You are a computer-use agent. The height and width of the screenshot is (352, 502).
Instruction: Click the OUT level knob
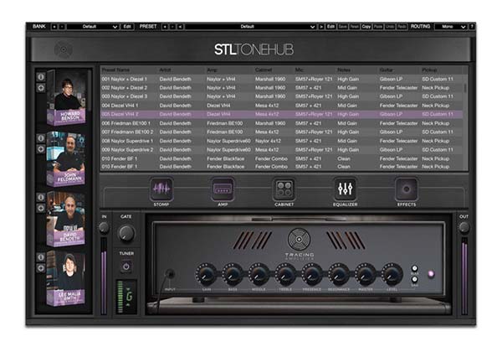464,227
